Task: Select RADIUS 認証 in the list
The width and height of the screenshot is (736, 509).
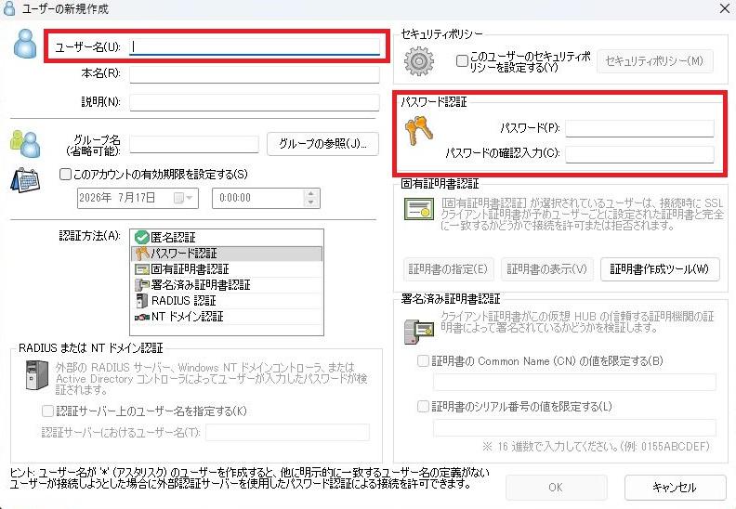Action: (x=227, y=300)
